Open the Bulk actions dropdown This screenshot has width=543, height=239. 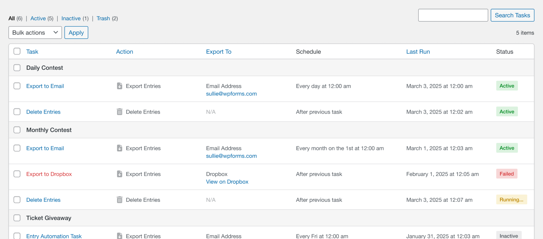35,33
